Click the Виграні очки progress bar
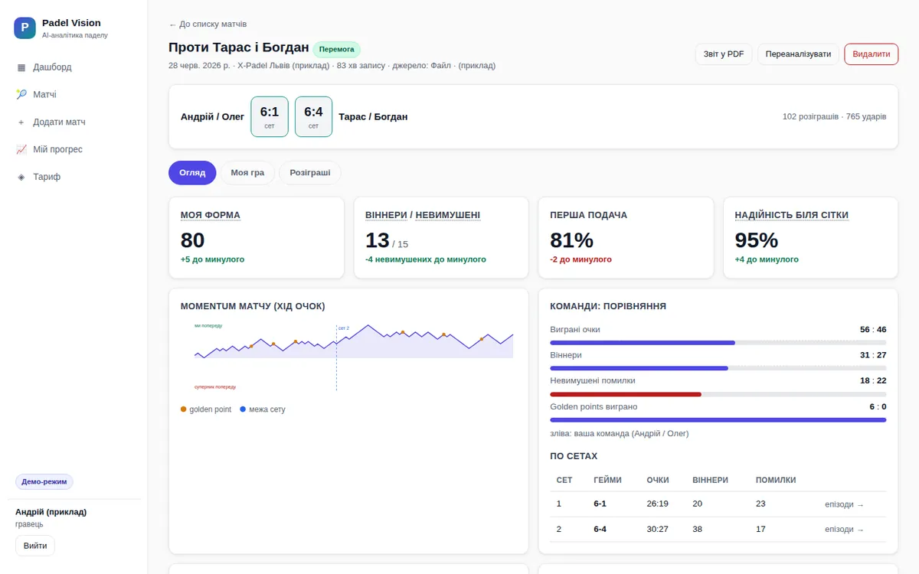919x574 pixels. coord(718,343)
